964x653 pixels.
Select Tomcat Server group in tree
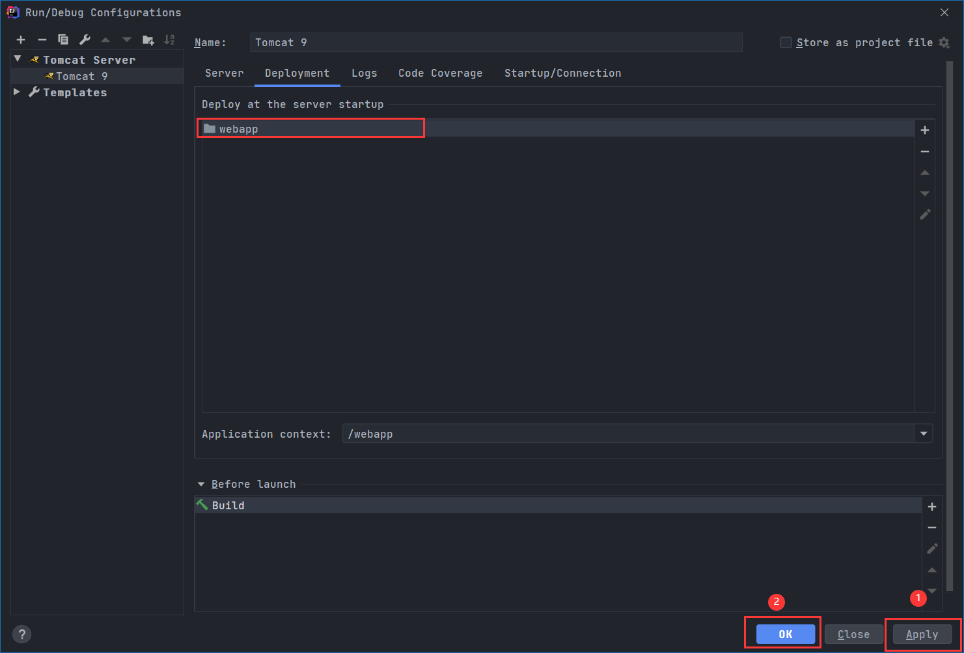(98, 60)
